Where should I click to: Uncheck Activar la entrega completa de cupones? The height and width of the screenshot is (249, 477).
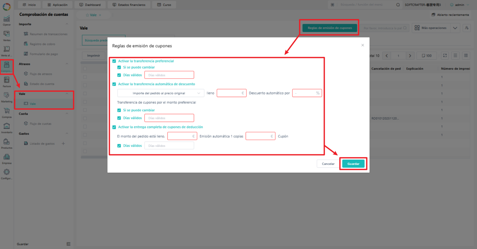tap(114, 127)
